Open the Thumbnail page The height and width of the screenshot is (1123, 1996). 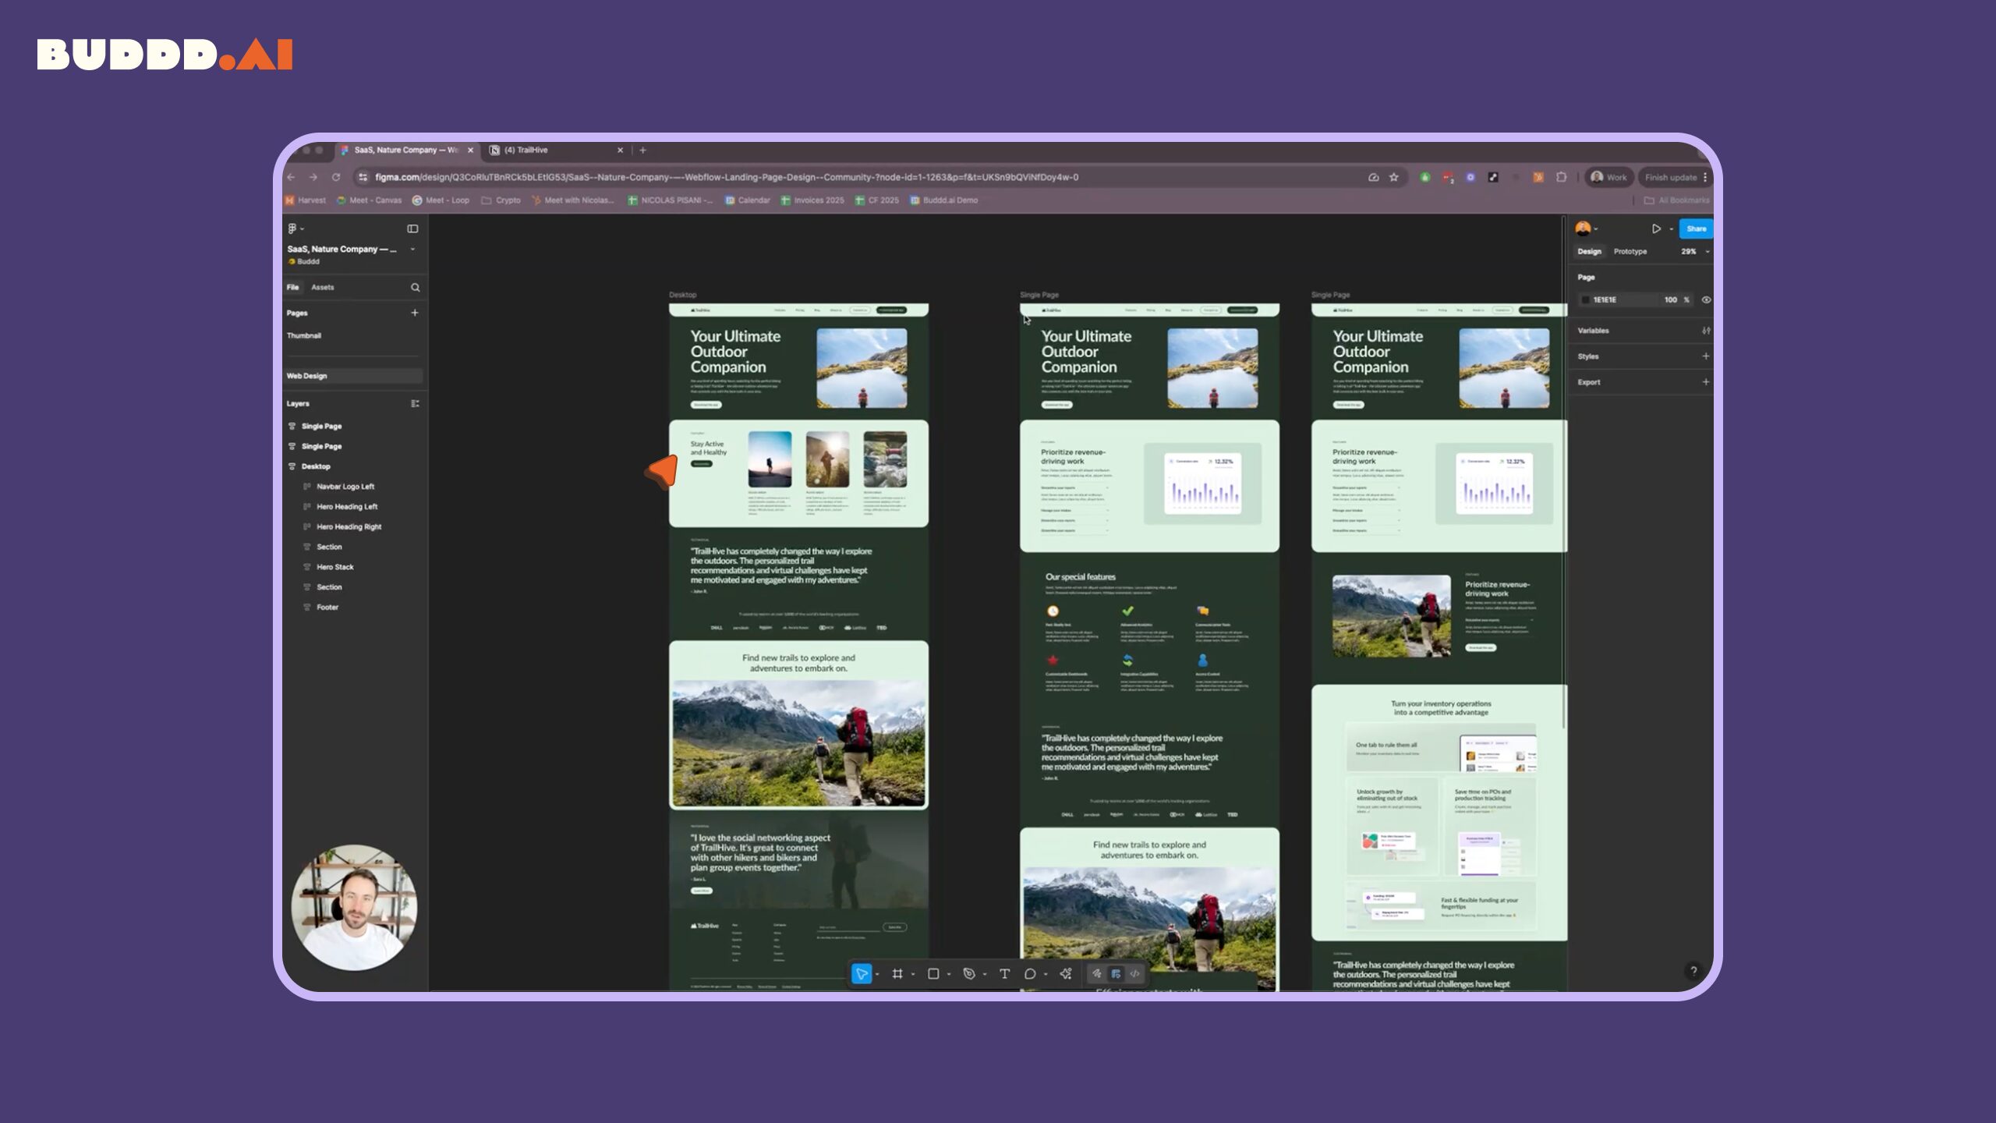point(303,335)
